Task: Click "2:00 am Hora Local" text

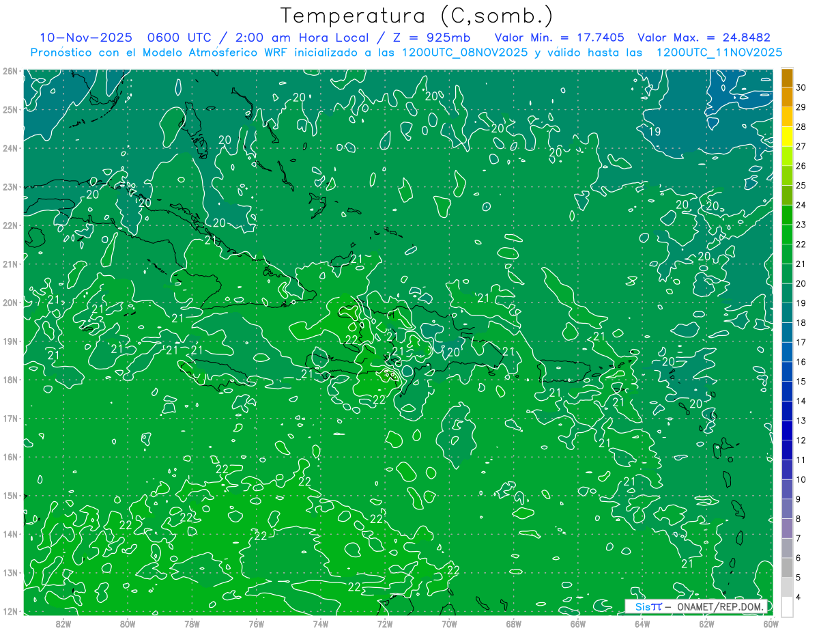Action: (302, 38)
